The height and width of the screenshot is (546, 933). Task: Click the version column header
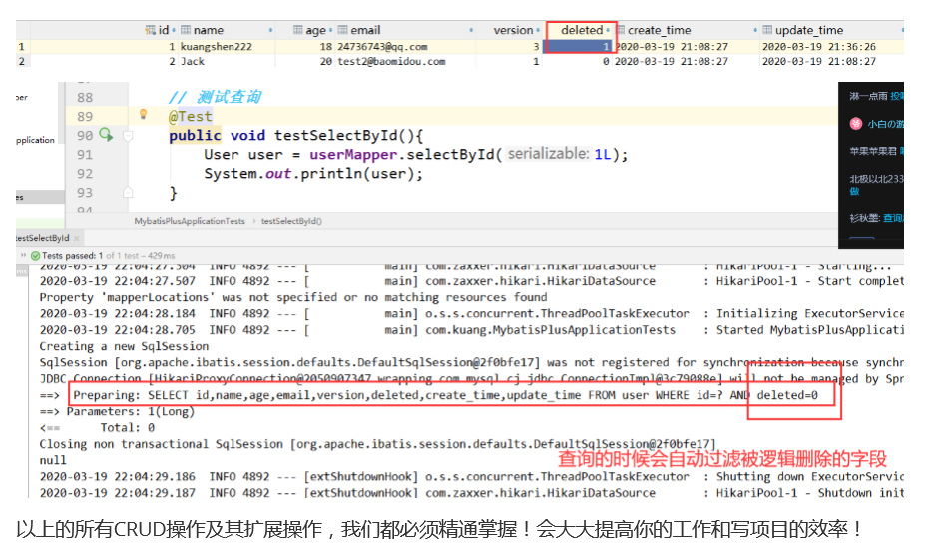[513, 30]
